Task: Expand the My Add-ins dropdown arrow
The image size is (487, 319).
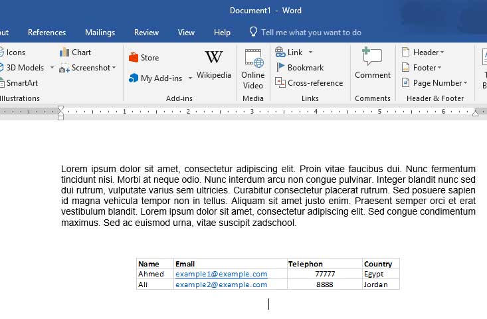Action: (x=190, y=78)
